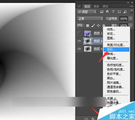Select 色相/饱和度... menu item

point(116,70)
